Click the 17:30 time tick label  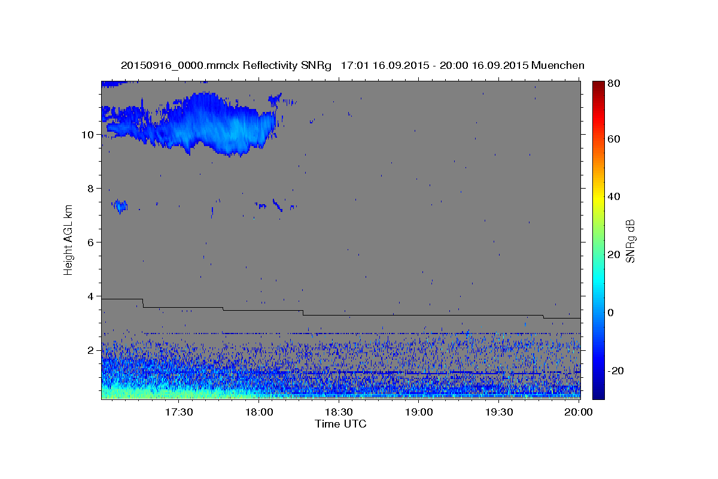pos(178,413)
